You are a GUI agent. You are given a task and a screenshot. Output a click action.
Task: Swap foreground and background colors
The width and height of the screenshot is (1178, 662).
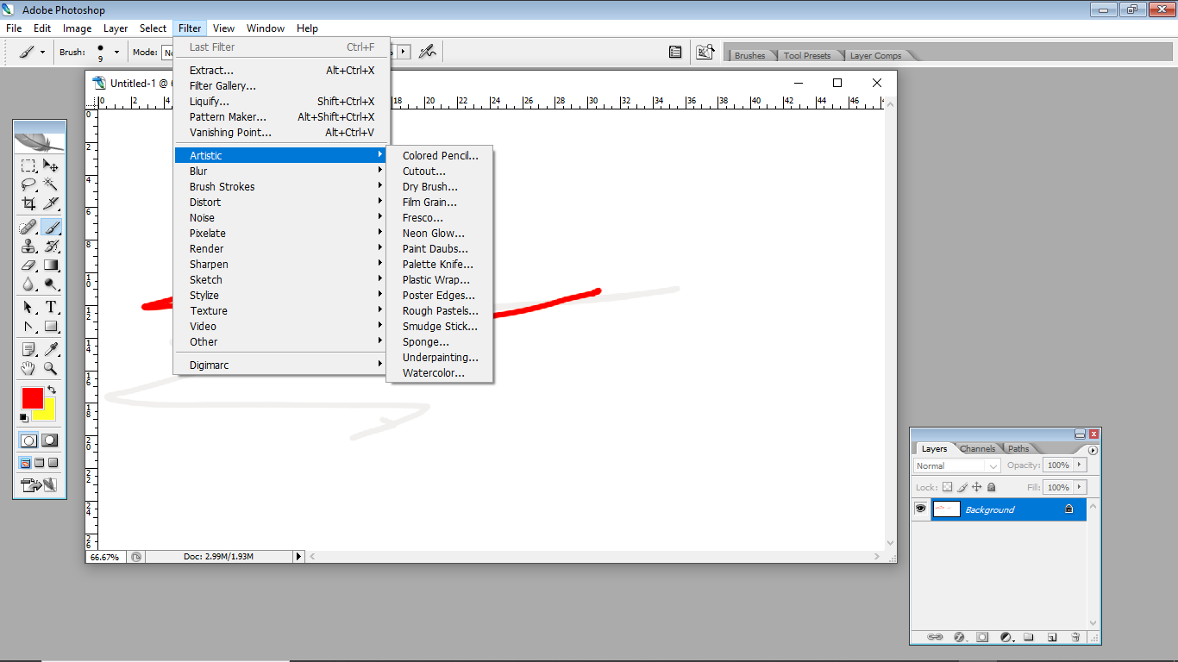[52, 390]
